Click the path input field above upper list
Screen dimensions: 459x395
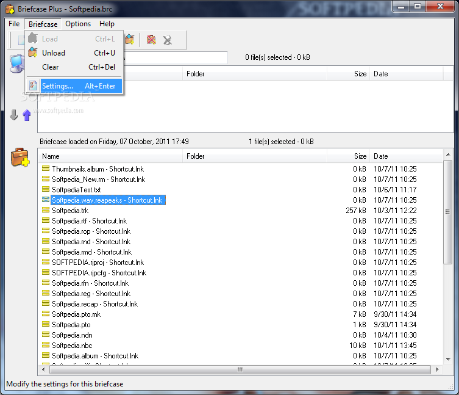click(x=176, y=57)
